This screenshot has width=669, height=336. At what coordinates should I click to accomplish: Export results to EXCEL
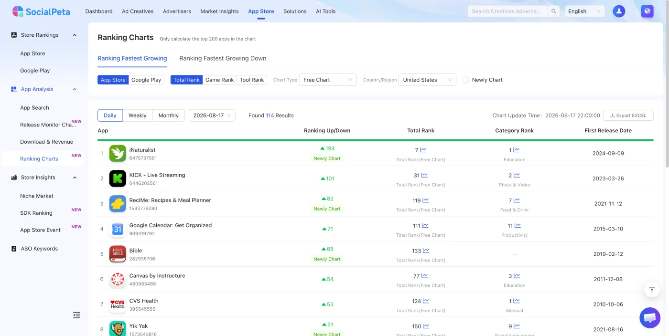point(628,115)
